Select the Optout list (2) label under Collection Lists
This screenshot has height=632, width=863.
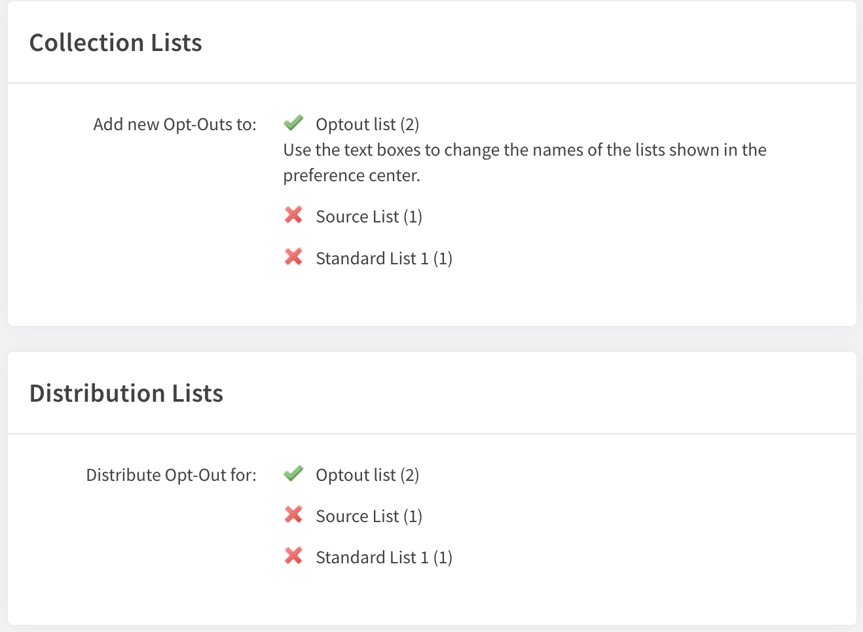coord(367,124)
